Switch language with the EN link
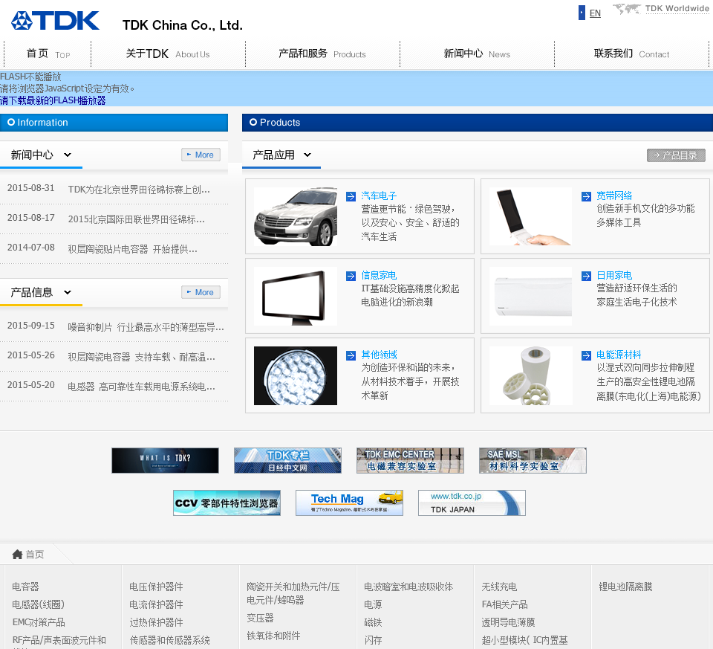 pyautogui.click(x=595, y=13)
